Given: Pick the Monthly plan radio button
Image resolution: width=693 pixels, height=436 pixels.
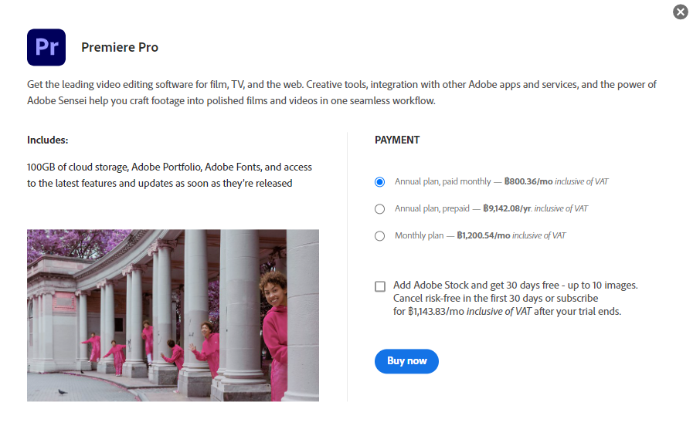Looking at the screenshot, I should [379, 236].
